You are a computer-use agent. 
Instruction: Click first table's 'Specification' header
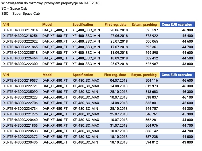(83, 25)
